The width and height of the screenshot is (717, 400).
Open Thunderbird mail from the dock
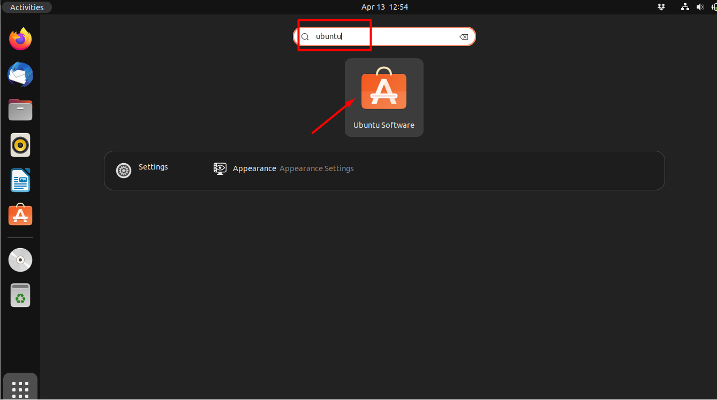coord(20,74)
